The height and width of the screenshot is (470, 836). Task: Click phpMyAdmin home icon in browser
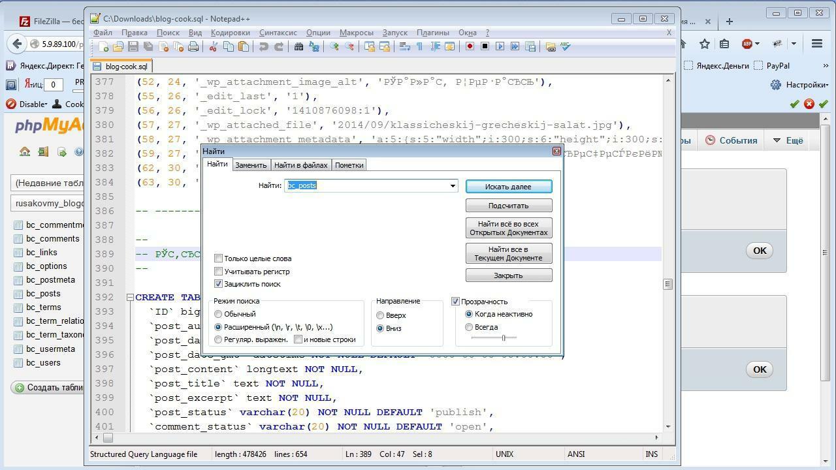[25, 151]
